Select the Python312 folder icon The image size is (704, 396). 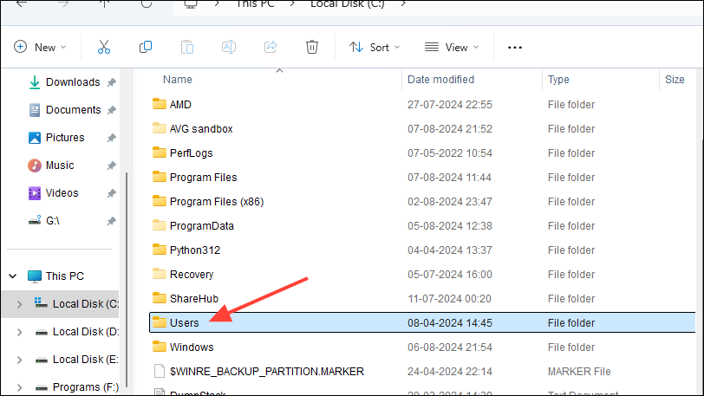point(159,250)
